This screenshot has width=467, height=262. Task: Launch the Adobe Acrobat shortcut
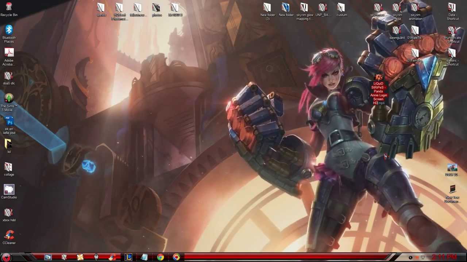tap(9, 53)
